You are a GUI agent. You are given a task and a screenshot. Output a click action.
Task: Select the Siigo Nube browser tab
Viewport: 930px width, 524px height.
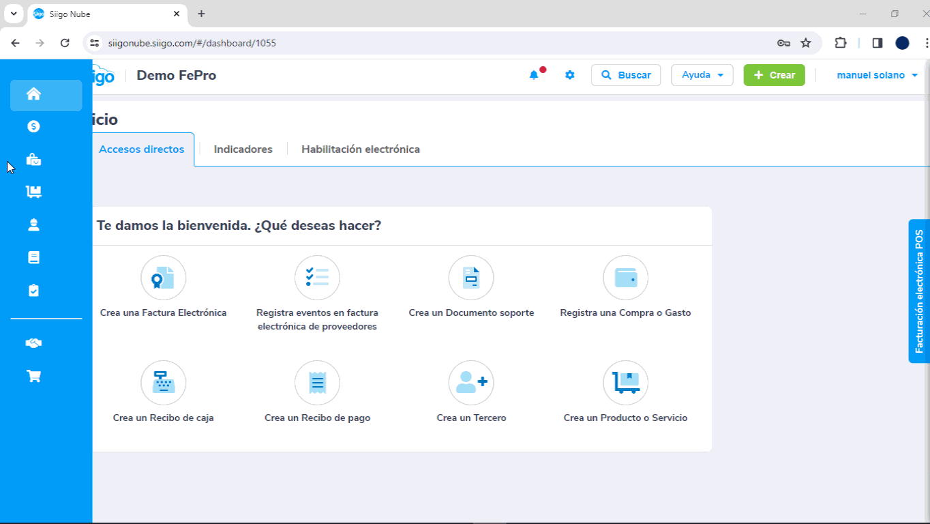[x=106, y=14]
